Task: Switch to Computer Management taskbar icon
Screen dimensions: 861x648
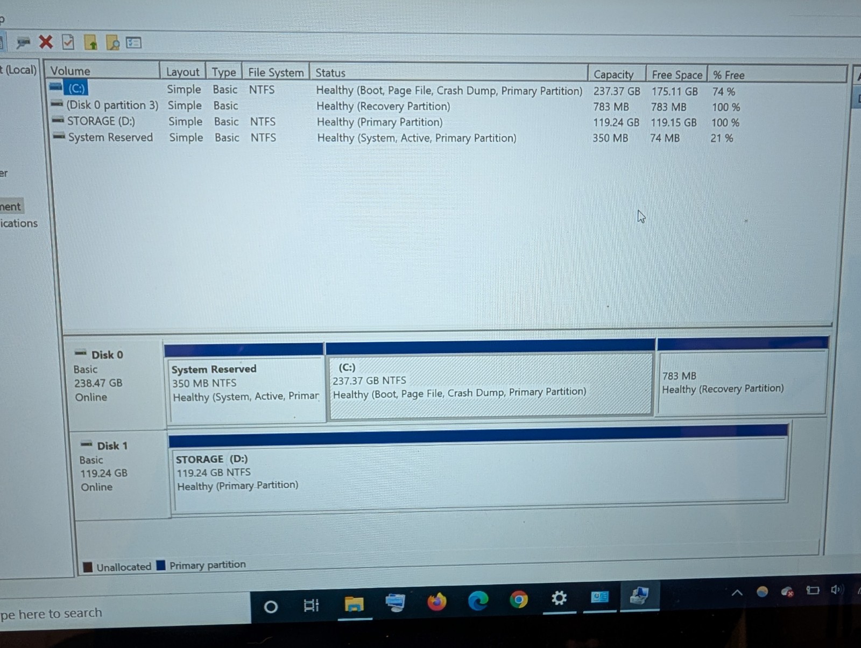Action: [x=639, y=595]
